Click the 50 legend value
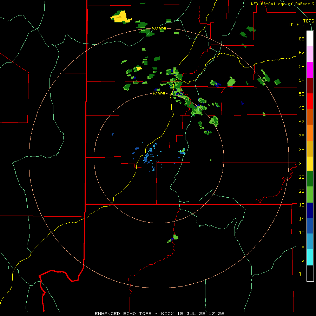The height and width of the screenshot is (316, 316). click(x=302, y=94)
